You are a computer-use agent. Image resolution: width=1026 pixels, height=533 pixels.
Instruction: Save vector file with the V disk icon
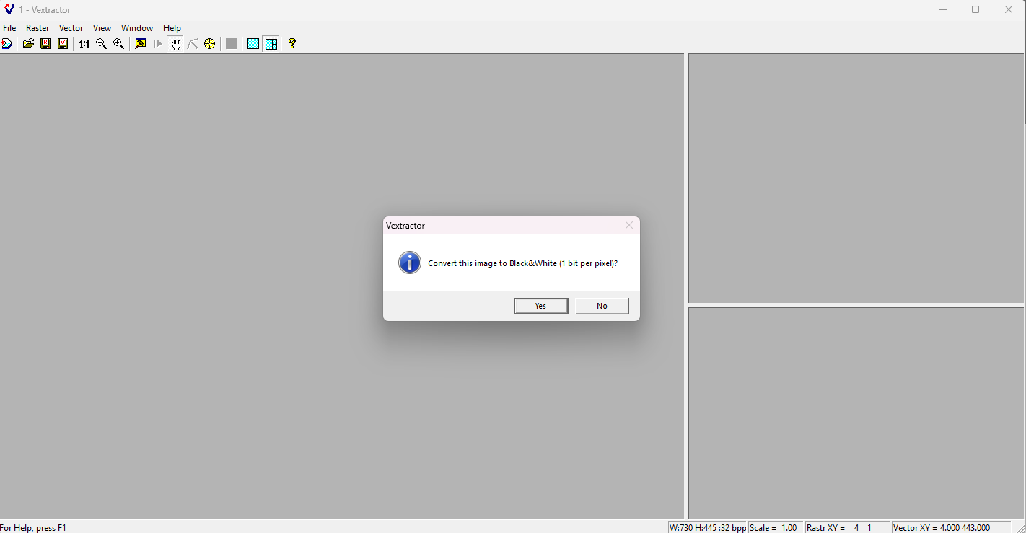[63, 44]
